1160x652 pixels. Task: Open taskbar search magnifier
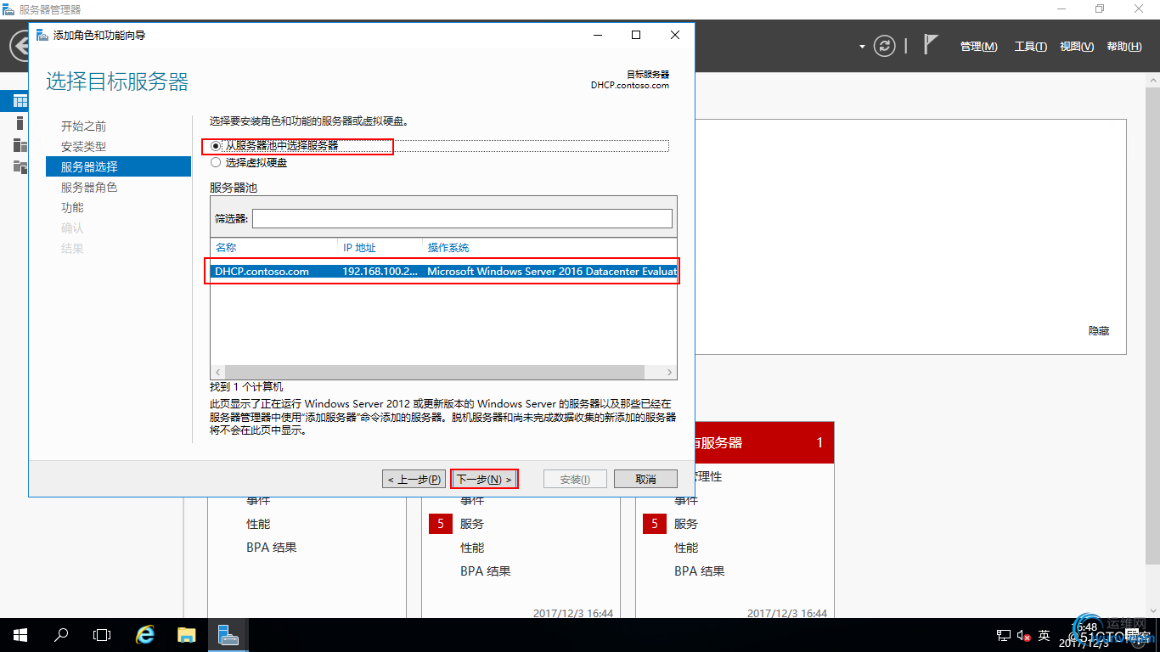click(61, 635)
